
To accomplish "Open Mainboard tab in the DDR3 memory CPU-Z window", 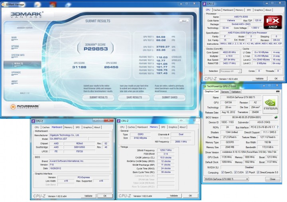I will pyautogui.click(x=142, y=127).
